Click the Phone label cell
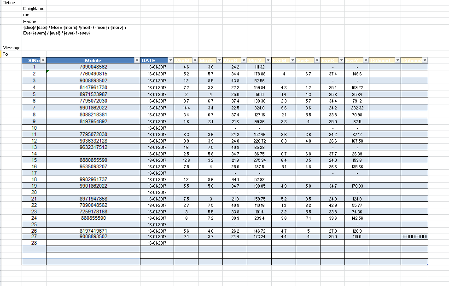This screenshot has height=286, width=449. click(29, 22)
